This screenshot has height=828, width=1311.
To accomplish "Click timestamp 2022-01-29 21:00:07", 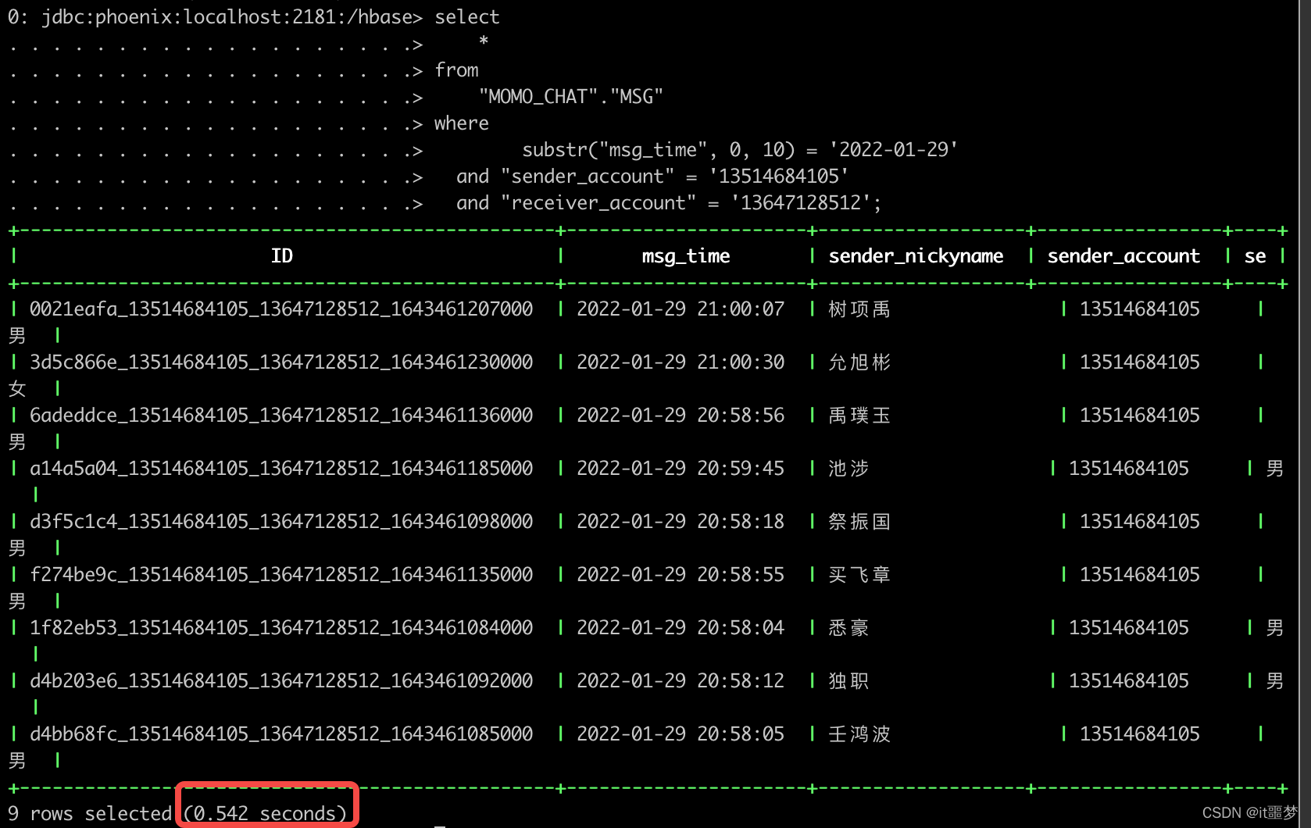I will tap(681, 309).
